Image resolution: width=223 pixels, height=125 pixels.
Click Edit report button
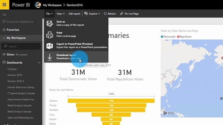[x=75, y=14]
